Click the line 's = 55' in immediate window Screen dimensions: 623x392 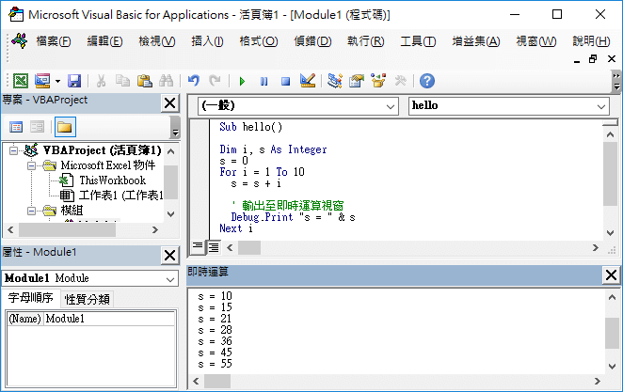215,364
